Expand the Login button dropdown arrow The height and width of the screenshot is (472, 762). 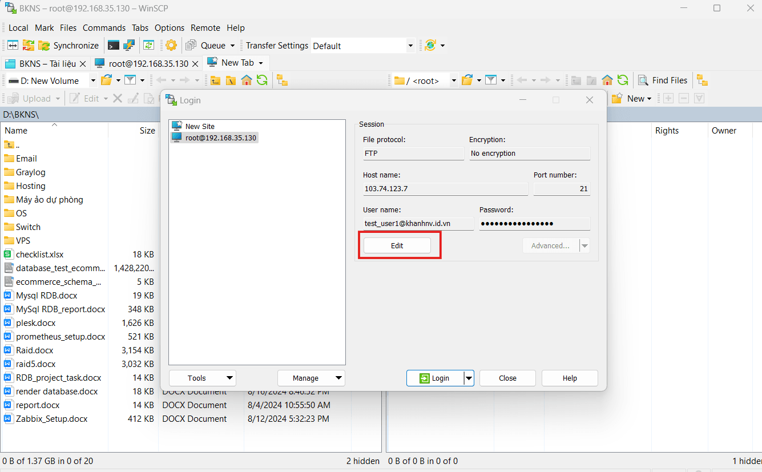point(469,378)
